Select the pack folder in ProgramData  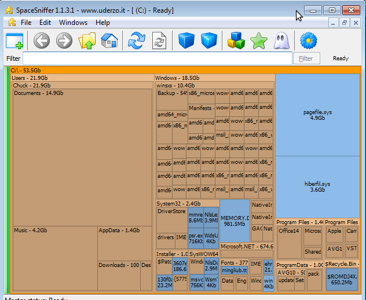click(314, 280)
